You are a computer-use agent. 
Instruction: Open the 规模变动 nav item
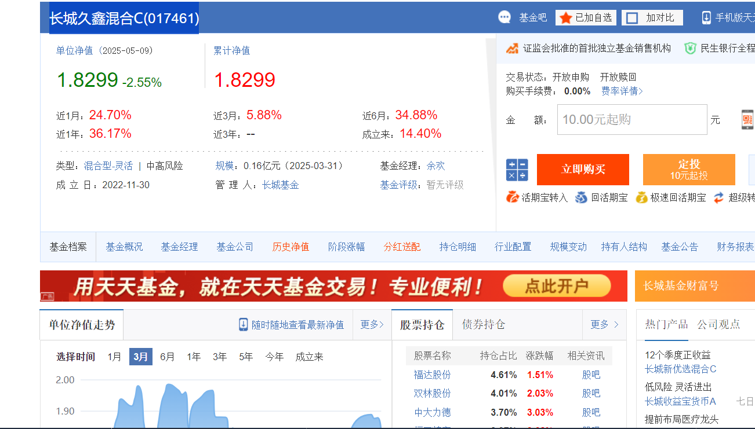(x=568, y=247)
